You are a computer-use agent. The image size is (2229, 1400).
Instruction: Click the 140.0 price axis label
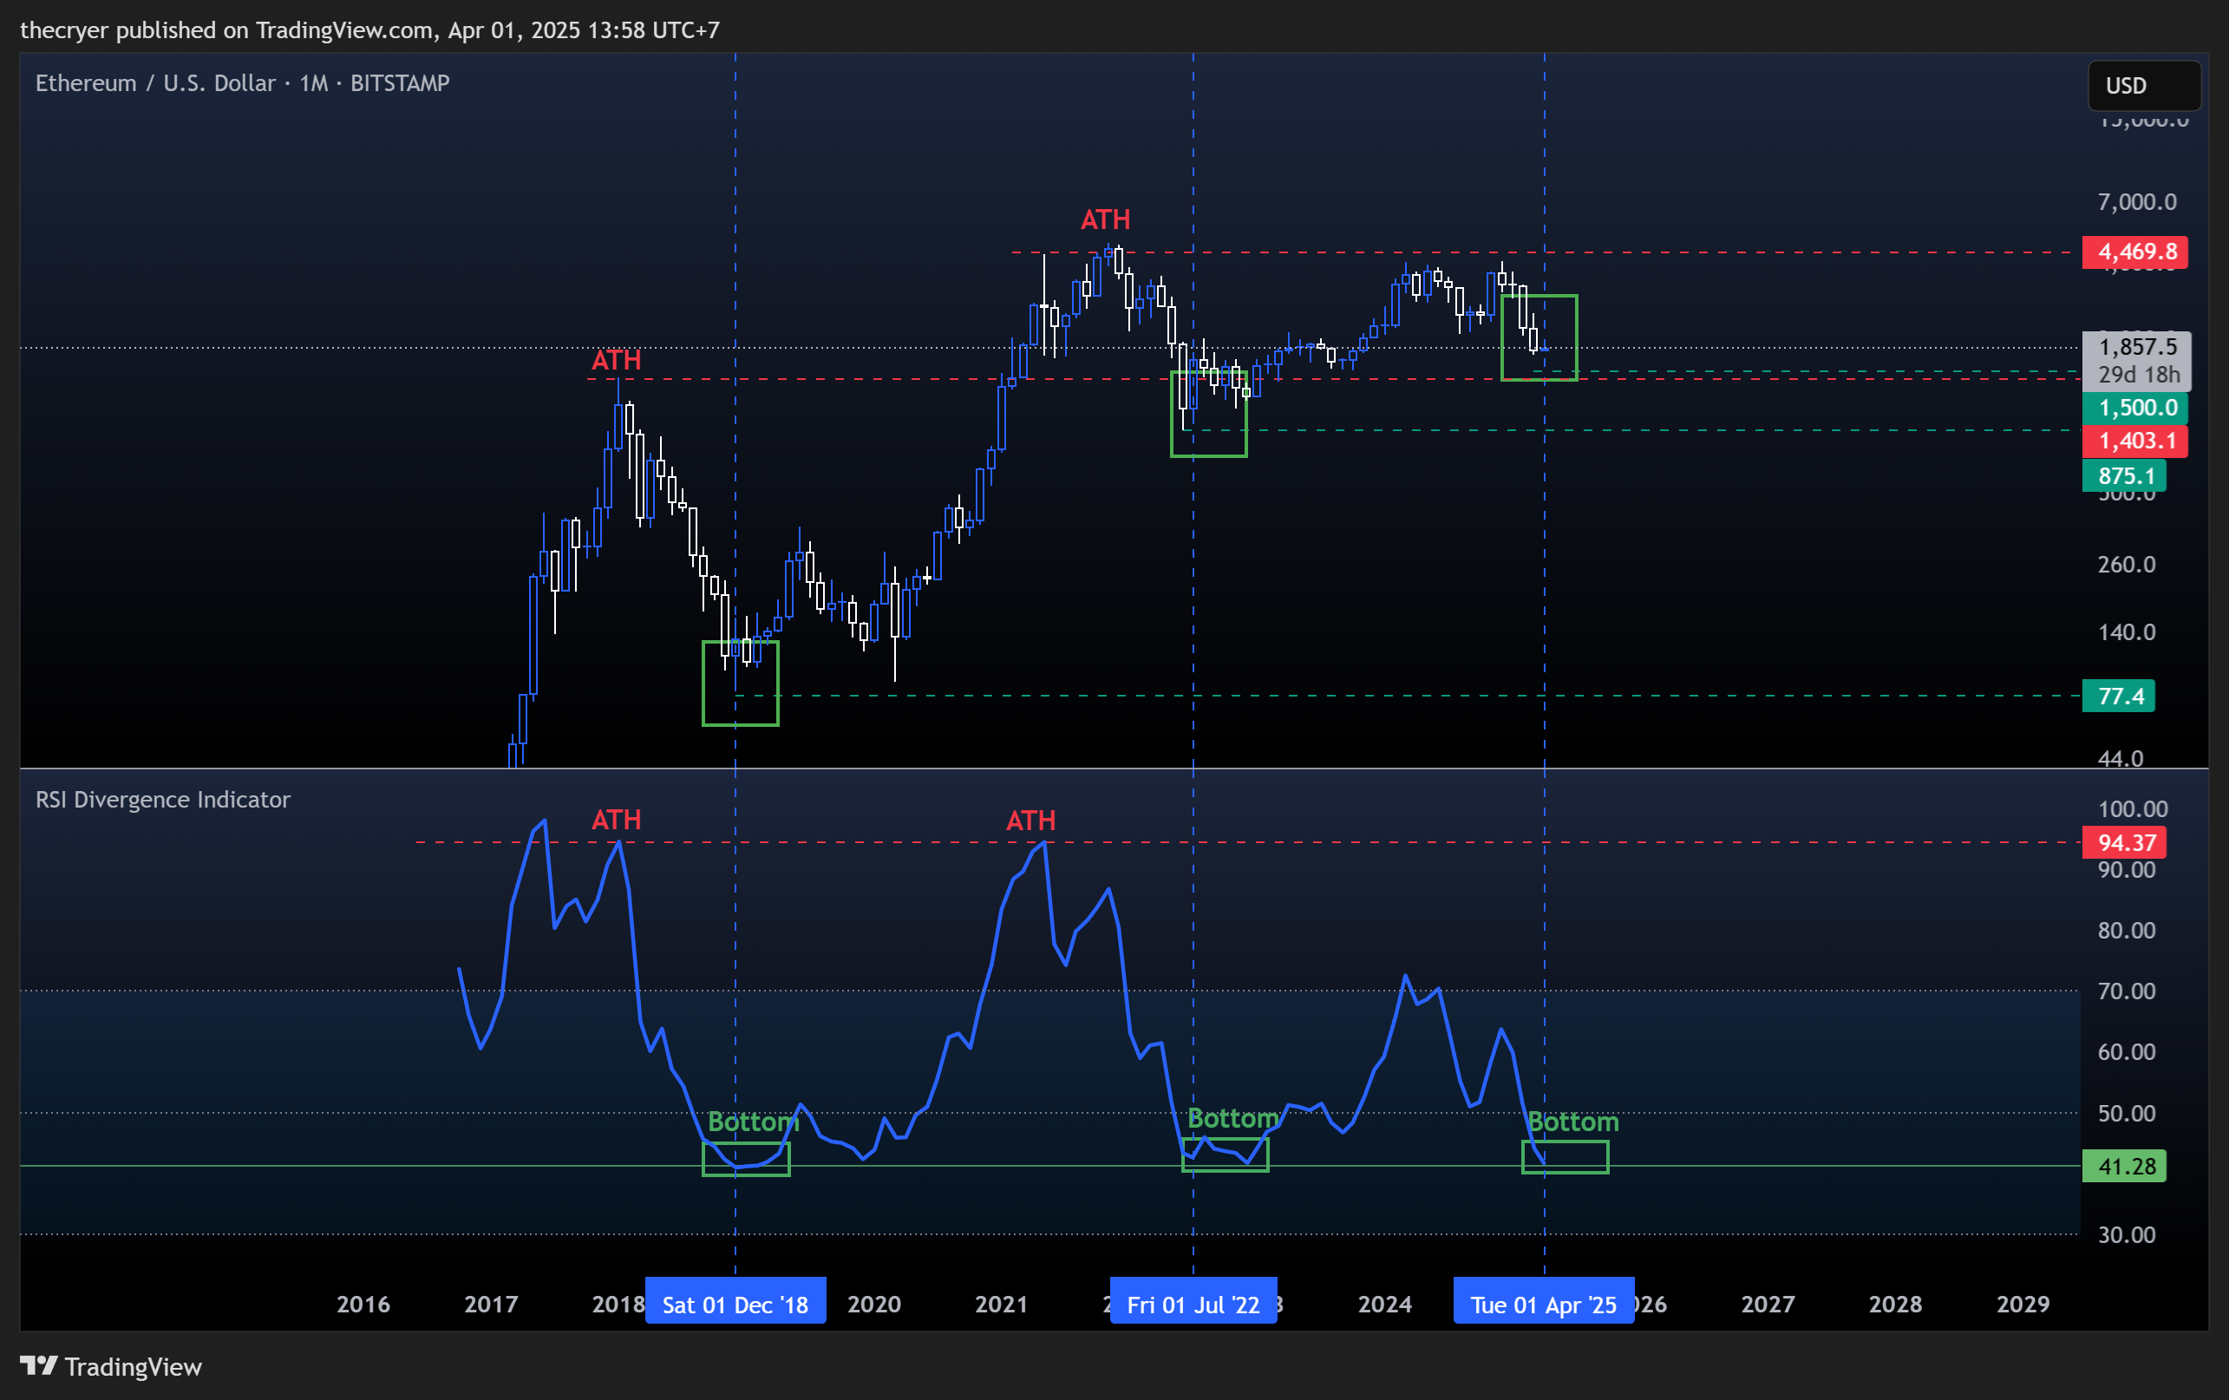[x=2127, y=631]
